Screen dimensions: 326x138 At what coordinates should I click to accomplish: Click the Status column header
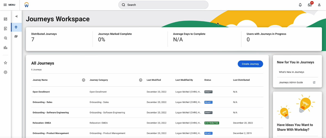pyautogui.click(x=208, y=80)
